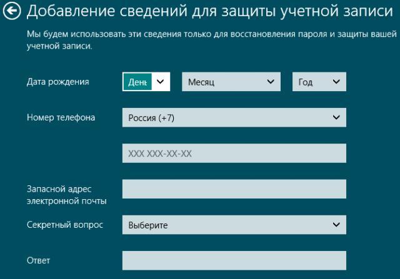The height and width of the screenshot is (279, 400).
Task: Click the Запасной адрес электронной почты label
Action: 66,194
